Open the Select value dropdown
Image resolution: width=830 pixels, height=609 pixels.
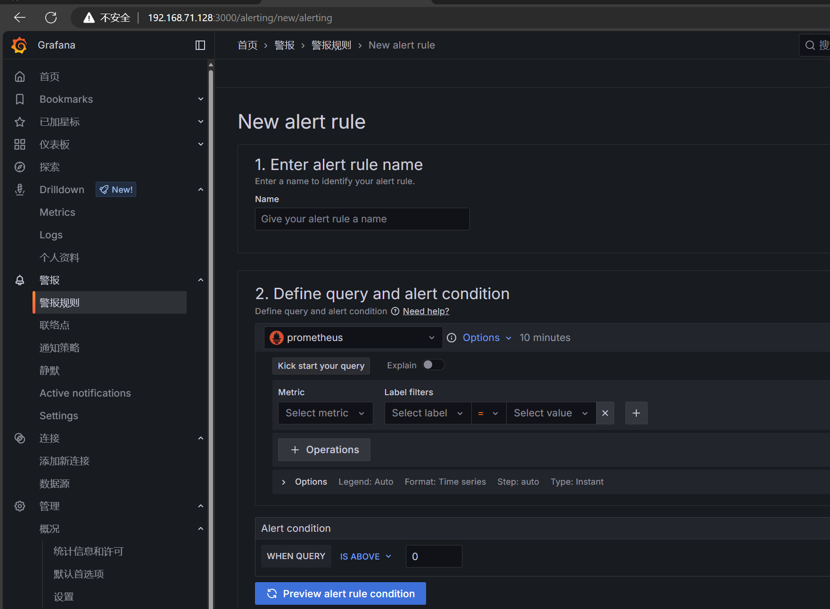click(551, 413)
